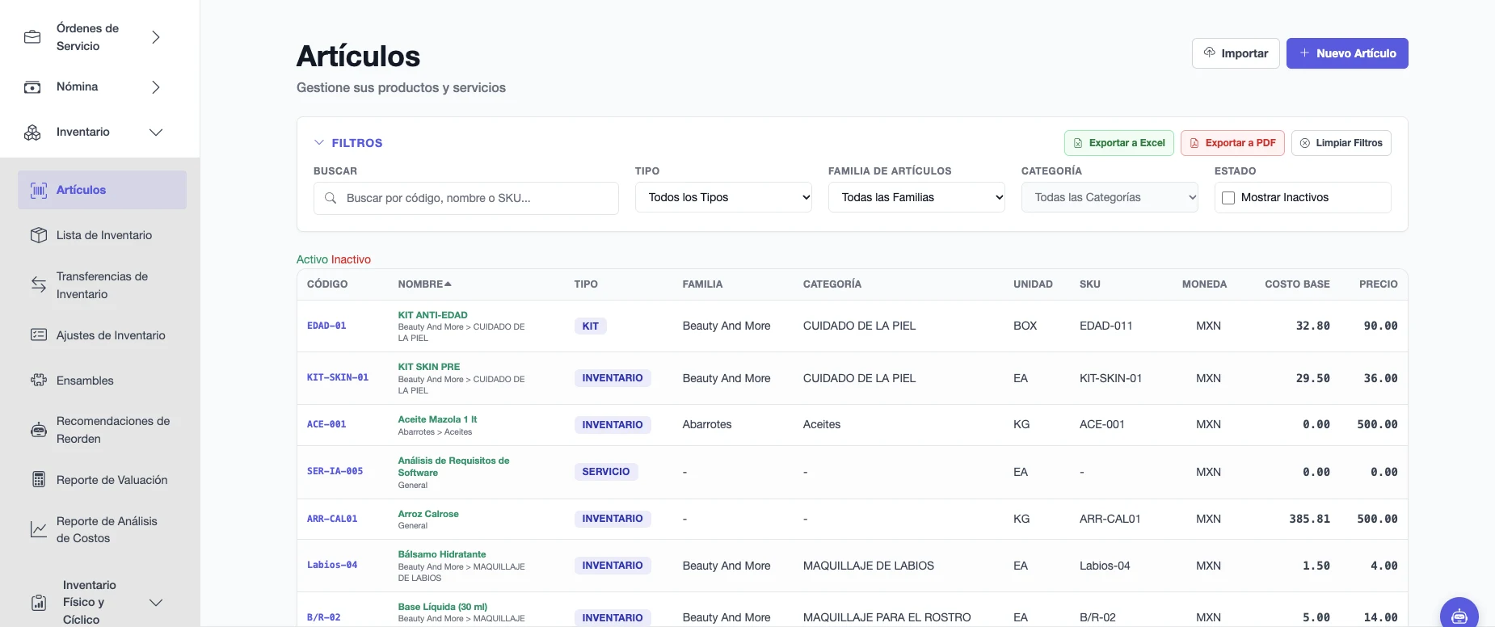Click the search magnifier icon
This screenshot has height=627, width=1495.
pyautogui.click(x=331, y=198)
